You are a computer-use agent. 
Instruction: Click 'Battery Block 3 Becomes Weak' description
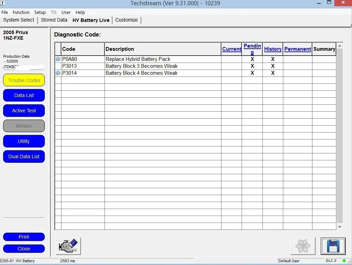[141, 66]
